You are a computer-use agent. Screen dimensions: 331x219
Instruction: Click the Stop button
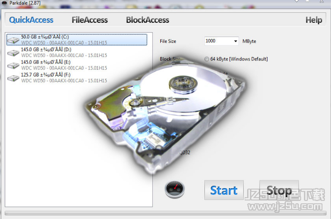pos(279,190)
